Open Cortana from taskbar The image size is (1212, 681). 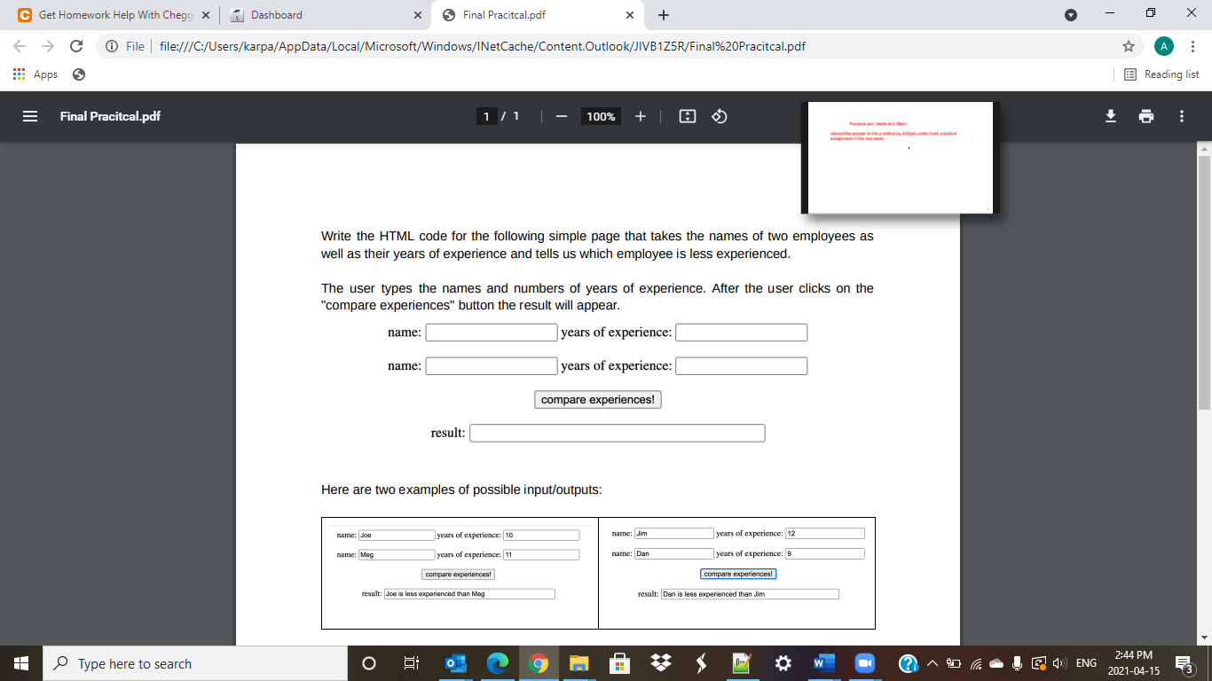point(369,663)
